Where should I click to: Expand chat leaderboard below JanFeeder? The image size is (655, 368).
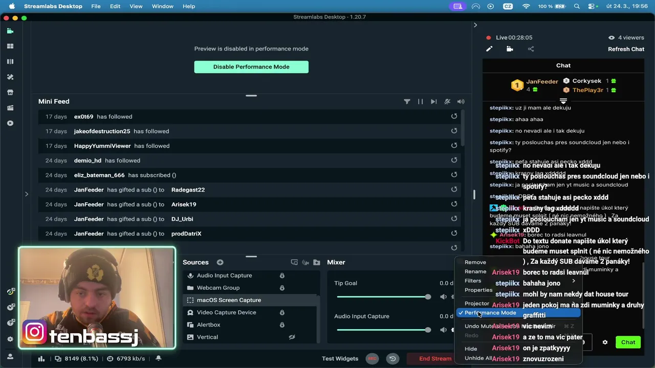point(563,101)
